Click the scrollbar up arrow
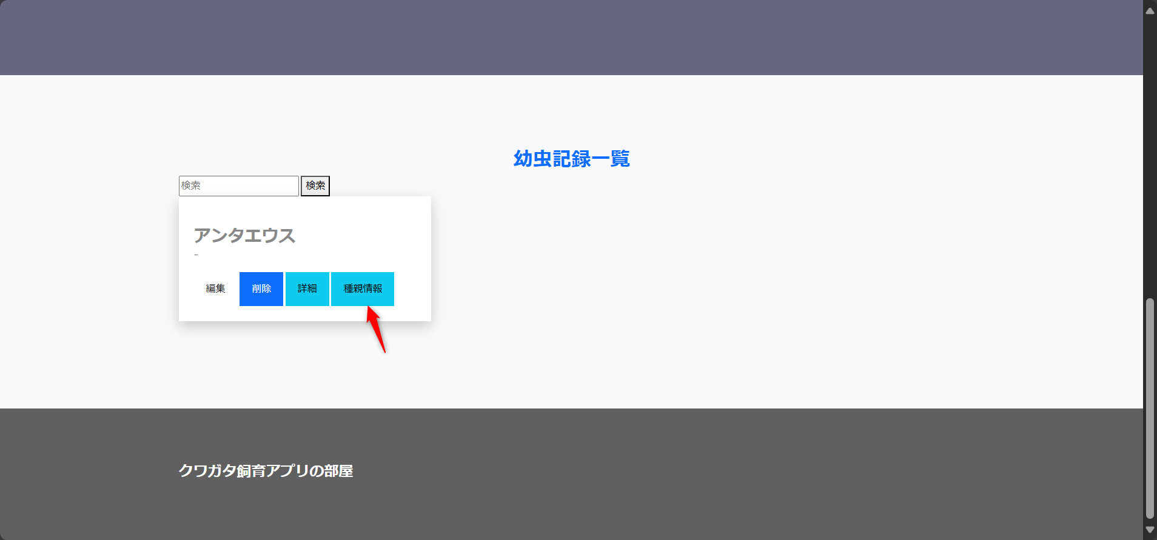Screen dimensions: 1157x540 tap(1150, 11)
